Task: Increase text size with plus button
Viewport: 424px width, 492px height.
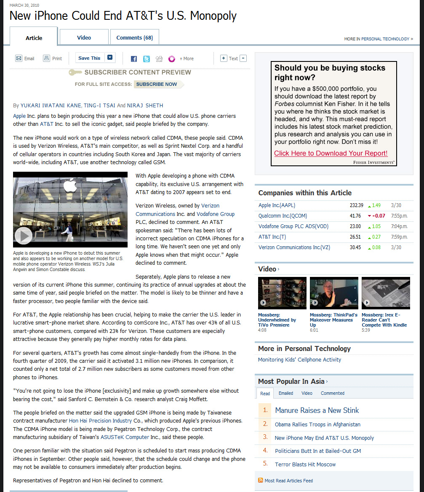Action: [224, 59]
